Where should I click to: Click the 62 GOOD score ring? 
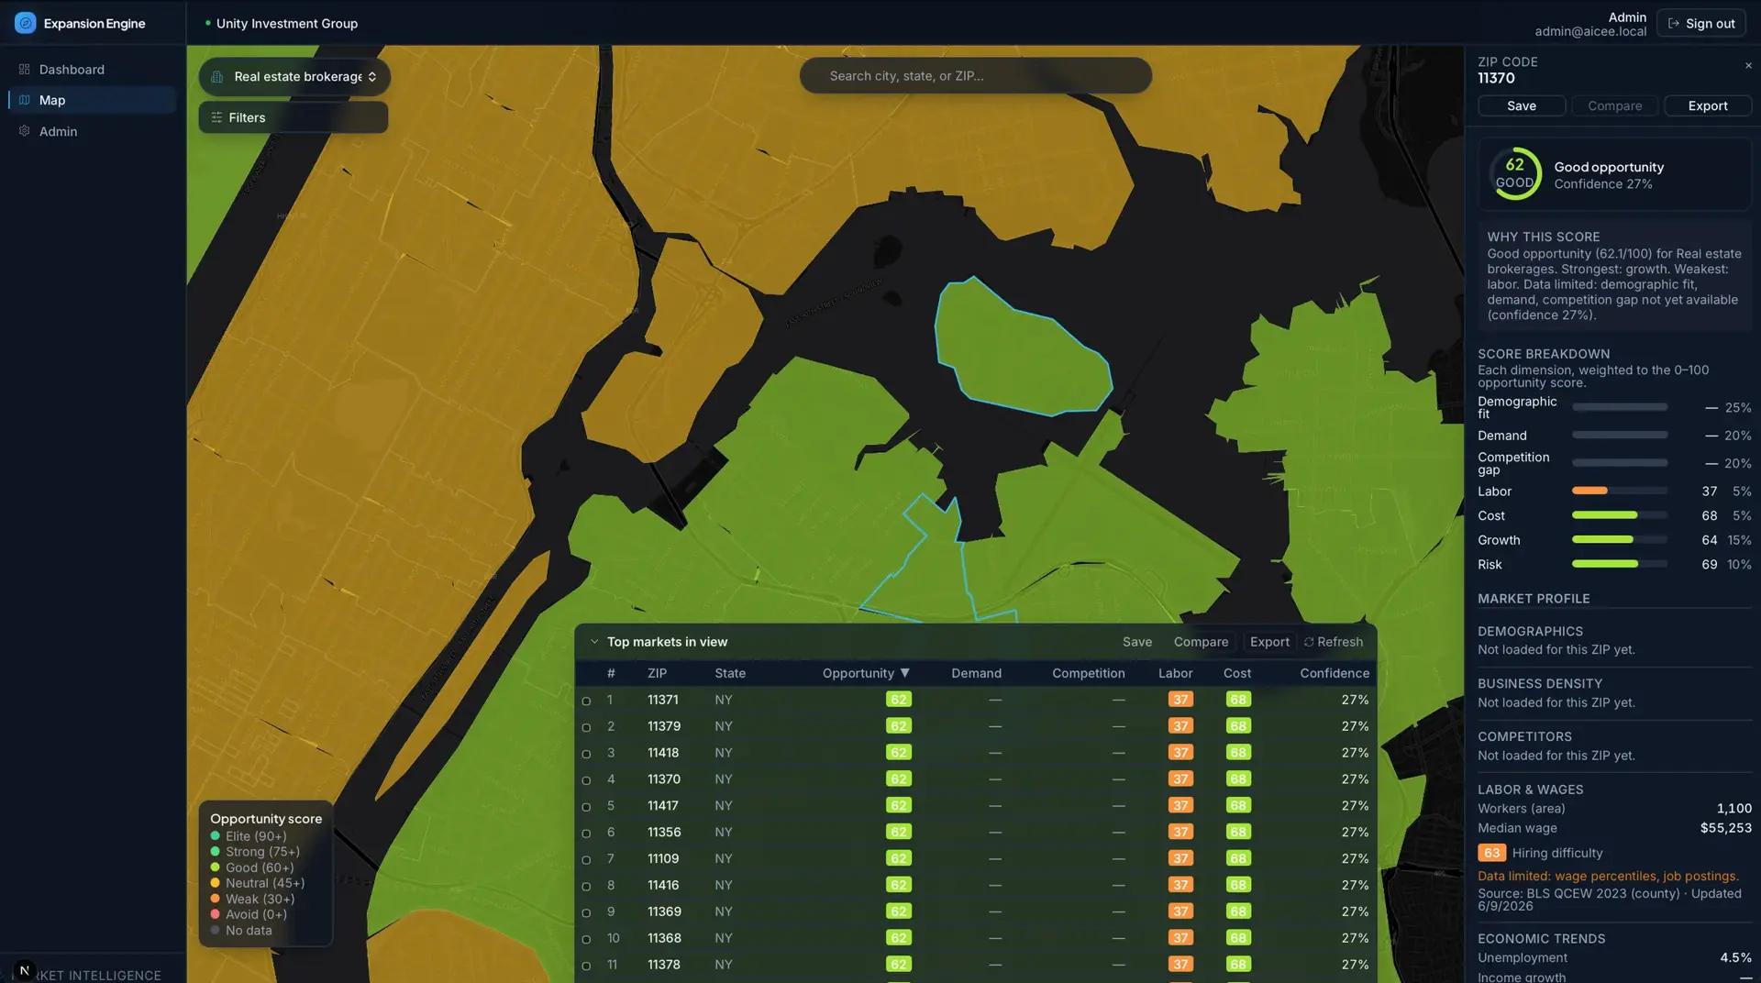click(x=1514, y=173)
